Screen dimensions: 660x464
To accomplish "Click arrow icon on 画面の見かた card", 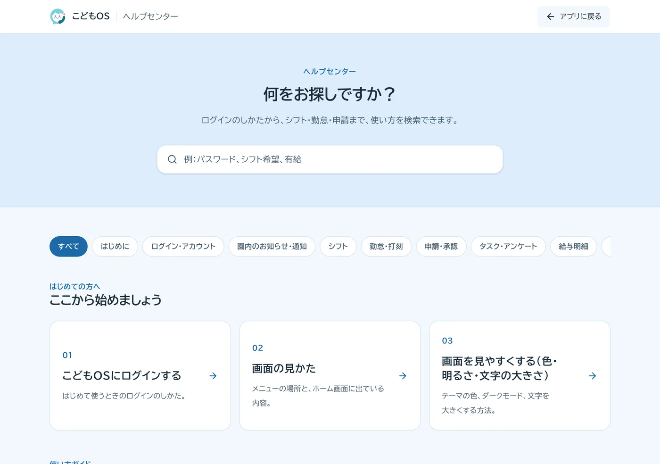I will 403,376.
